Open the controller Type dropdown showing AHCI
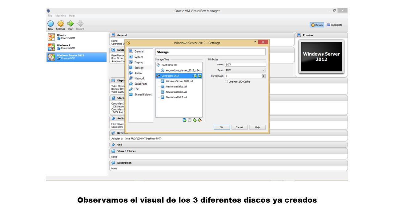394x221 pixels. click(x=245, y=70)
